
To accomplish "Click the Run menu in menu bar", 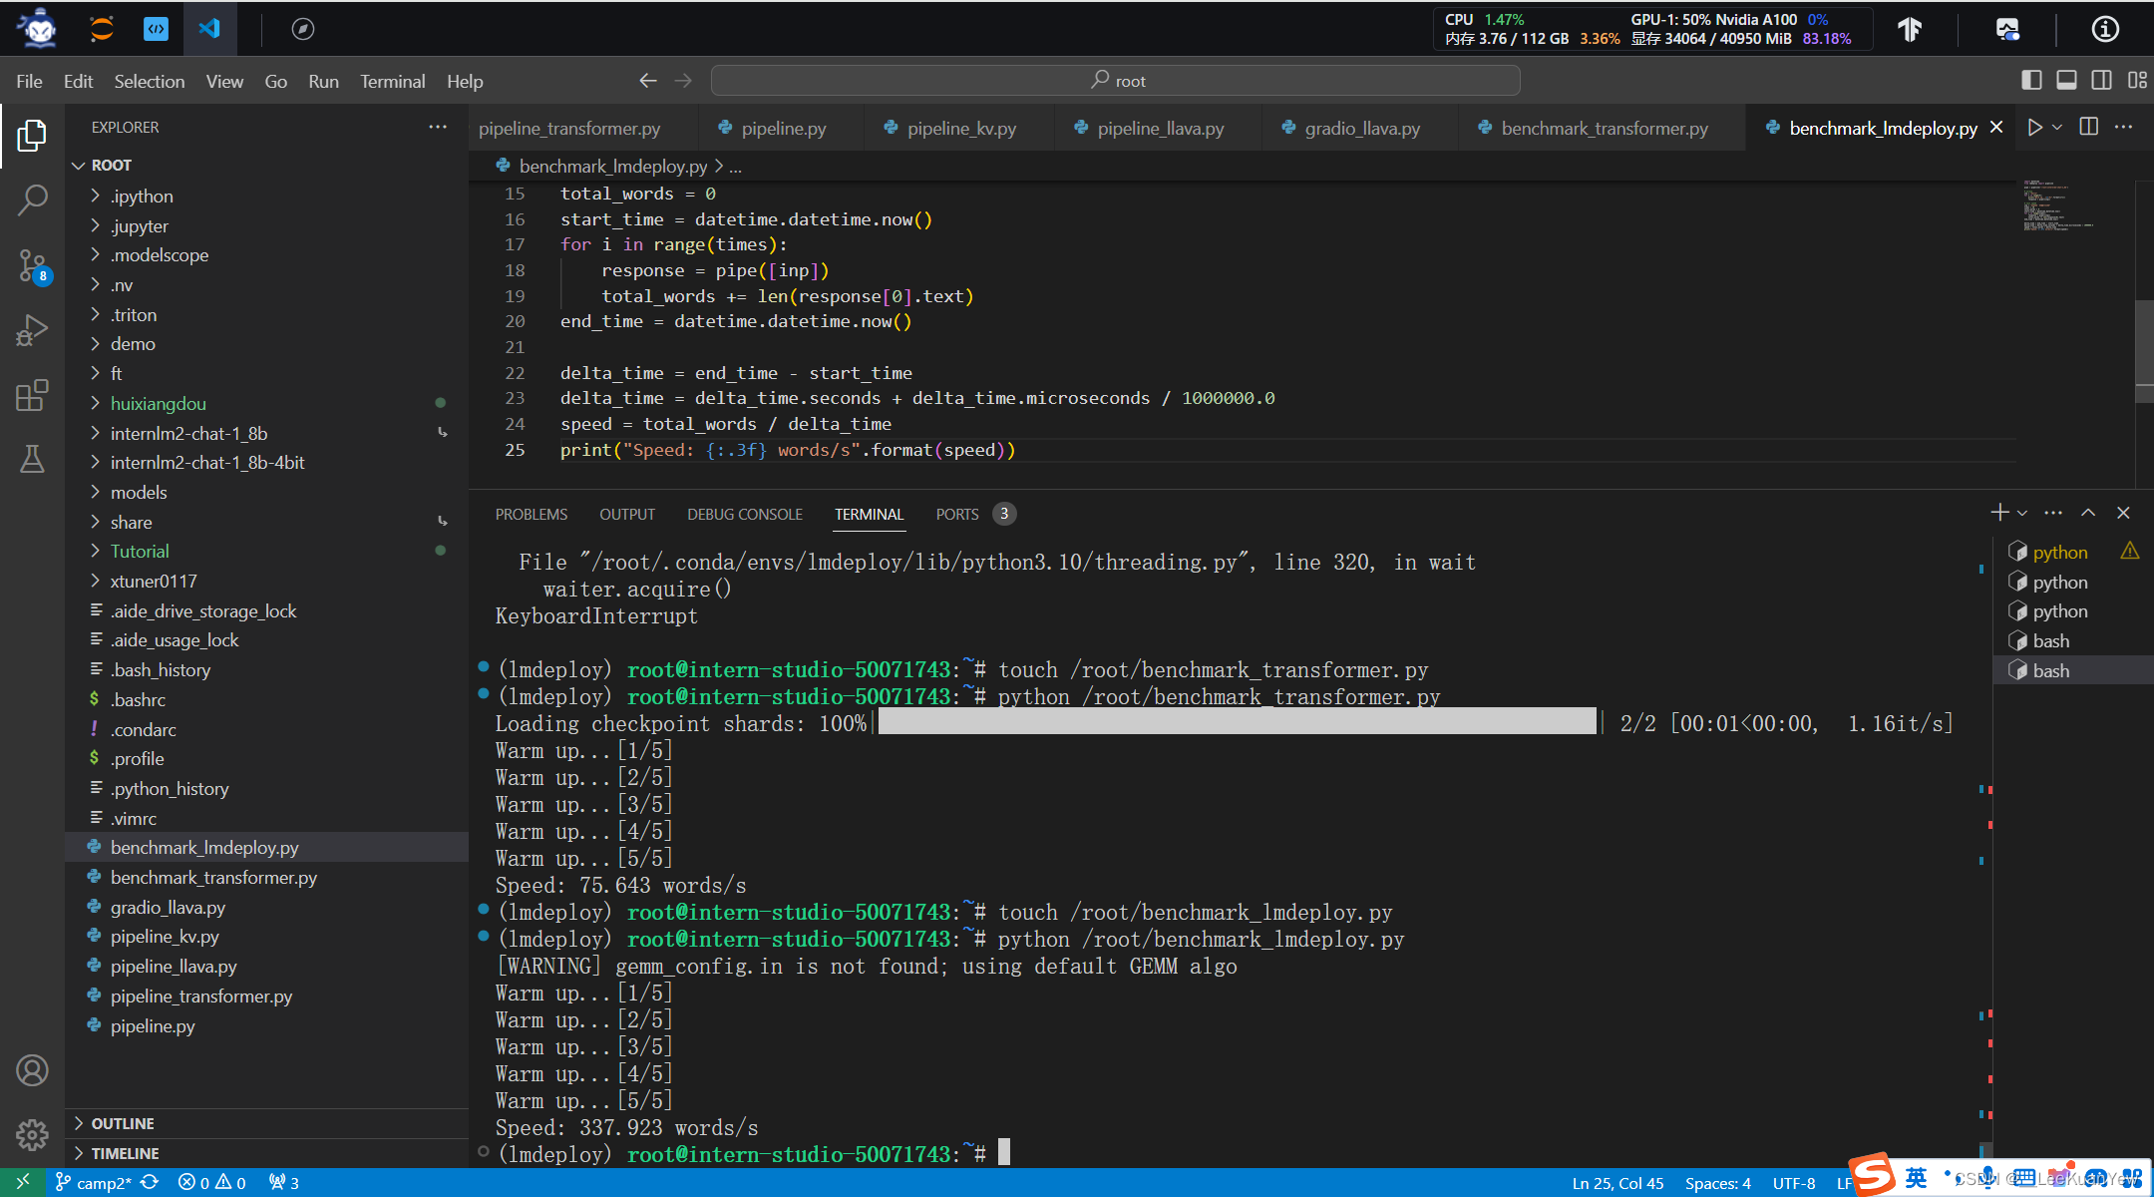I will point(323,81).
